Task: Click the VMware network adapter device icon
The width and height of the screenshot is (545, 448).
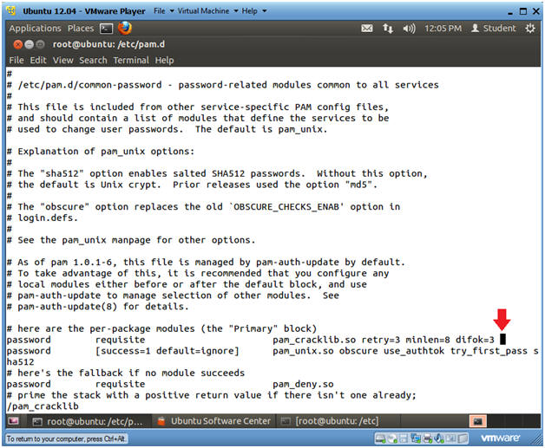Action: [416, 438]
